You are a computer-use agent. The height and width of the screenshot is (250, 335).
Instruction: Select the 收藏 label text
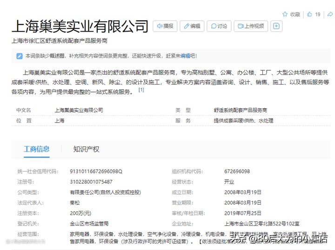[x=295, y=14]
